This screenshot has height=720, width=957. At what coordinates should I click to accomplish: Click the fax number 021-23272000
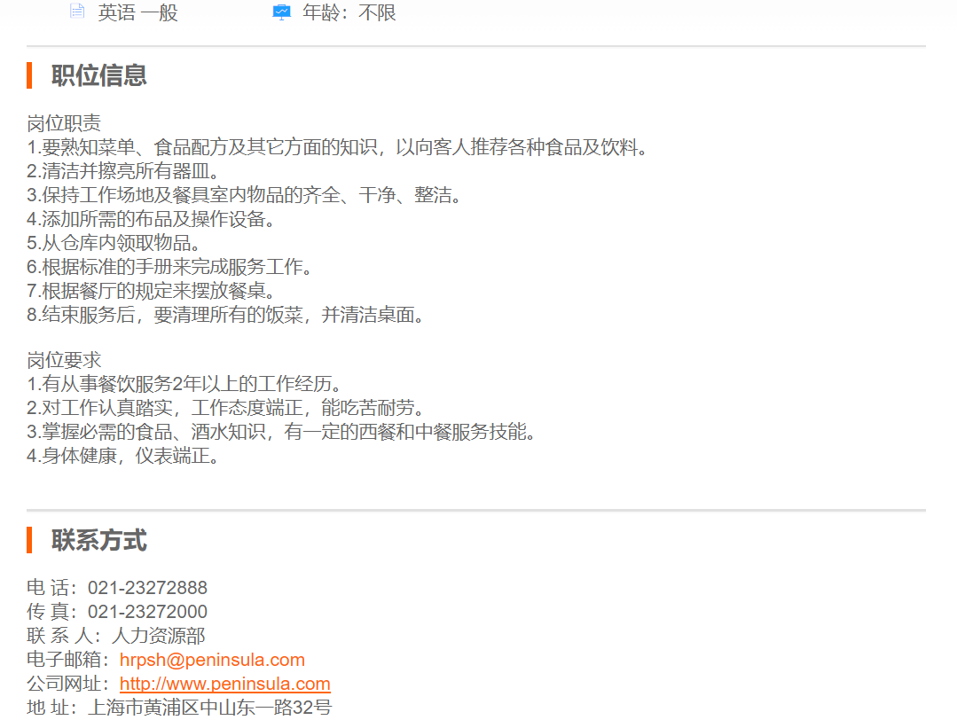click(147, 612)
